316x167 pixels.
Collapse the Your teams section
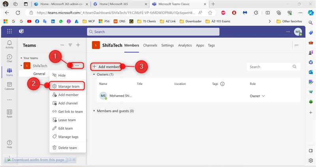[21, 58]
